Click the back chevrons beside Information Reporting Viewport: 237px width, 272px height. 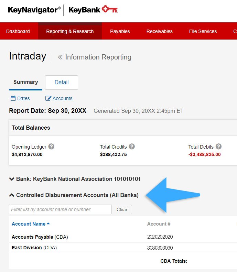(x=60, y=57)
